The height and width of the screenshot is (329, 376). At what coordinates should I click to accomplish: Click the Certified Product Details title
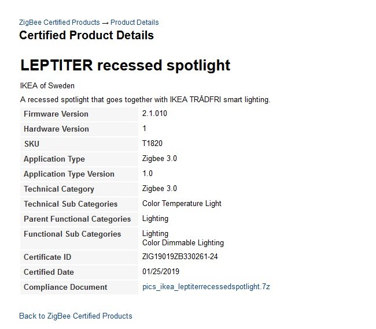coord(86,35)
